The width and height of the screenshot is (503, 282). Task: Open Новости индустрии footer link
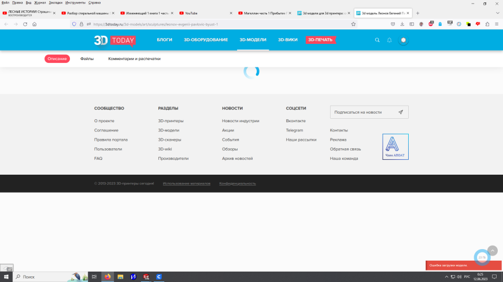pyautogui.click(x=241, y=121)
